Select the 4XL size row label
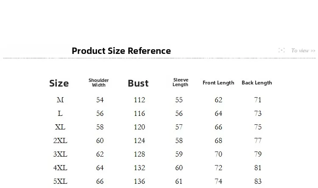 (60, 168)
